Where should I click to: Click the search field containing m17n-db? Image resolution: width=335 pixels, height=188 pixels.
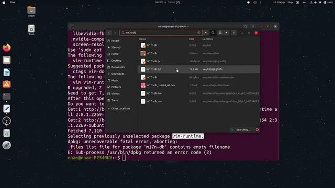[161, 32]
